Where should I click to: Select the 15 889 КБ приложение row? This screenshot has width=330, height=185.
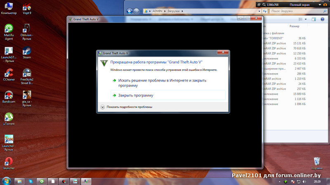pyautogui.click(x=285, y=94)
